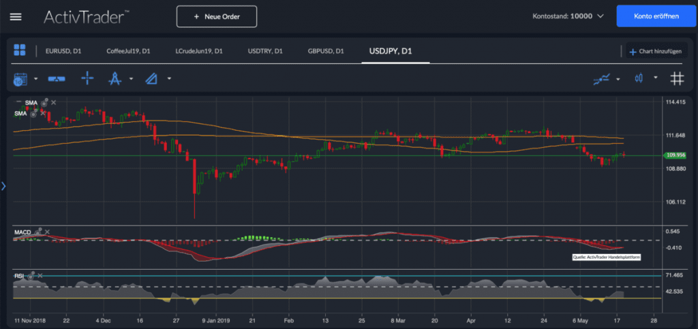Screen dimensions: 698x329
Task: Remove the lower SMA indicator
Action: pyautogui.click(x=43, y=113)
